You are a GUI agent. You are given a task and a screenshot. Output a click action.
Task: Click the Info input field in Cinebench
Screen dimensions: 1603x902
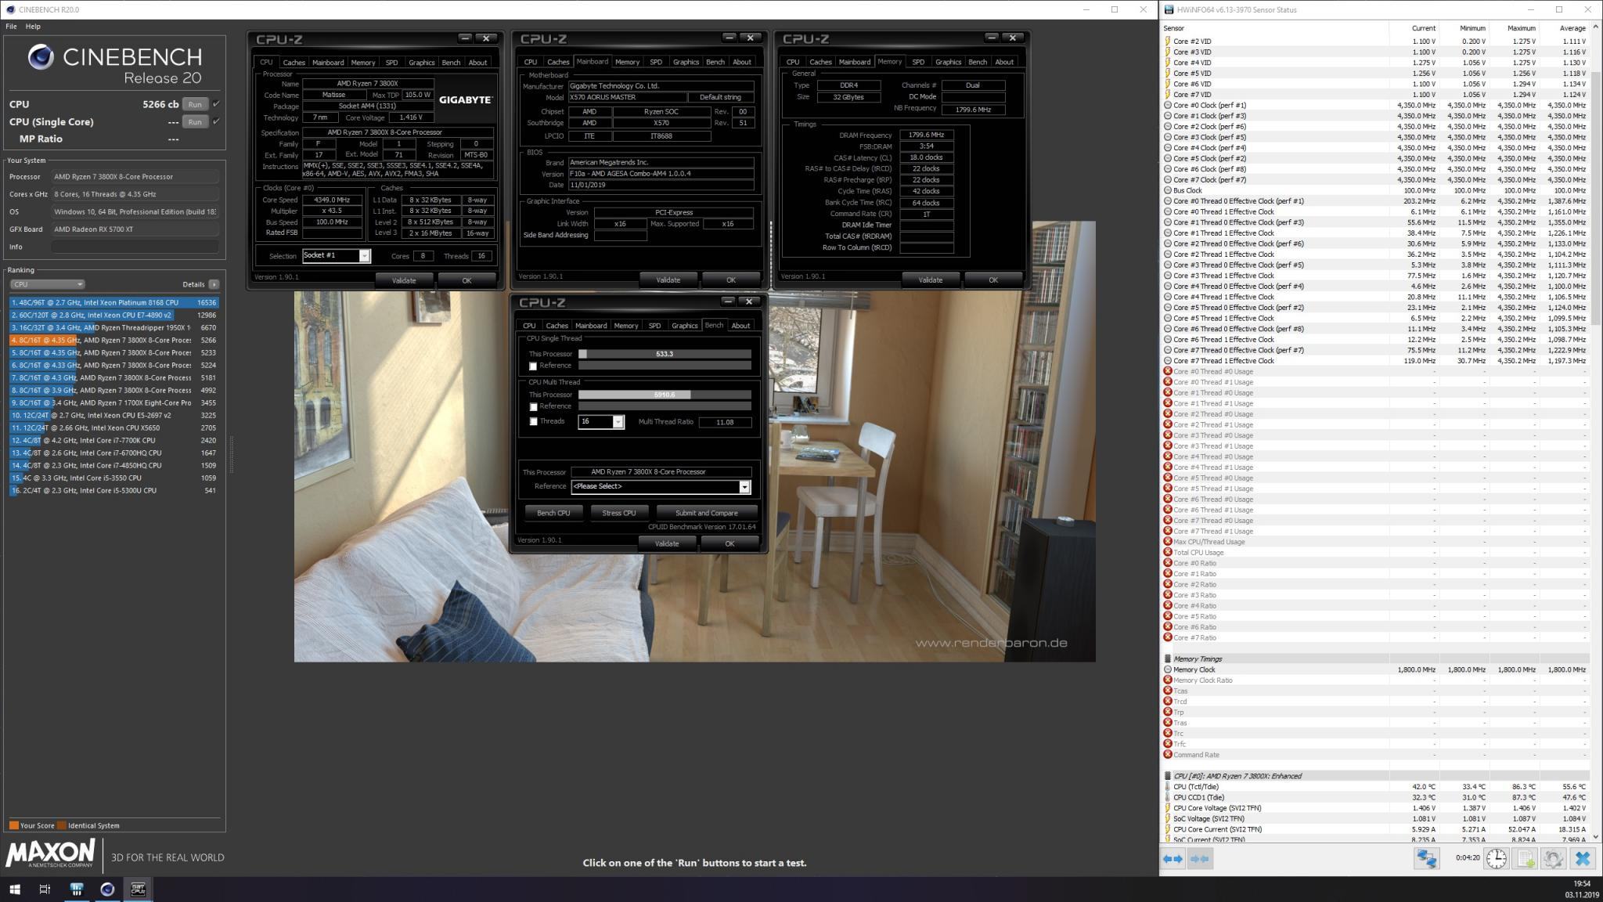[135, 247]
